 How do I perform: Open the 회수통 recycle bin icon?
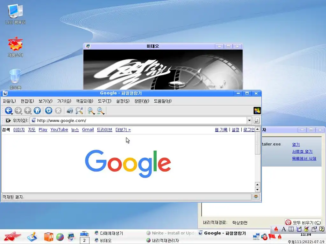(x=15, y=79)
